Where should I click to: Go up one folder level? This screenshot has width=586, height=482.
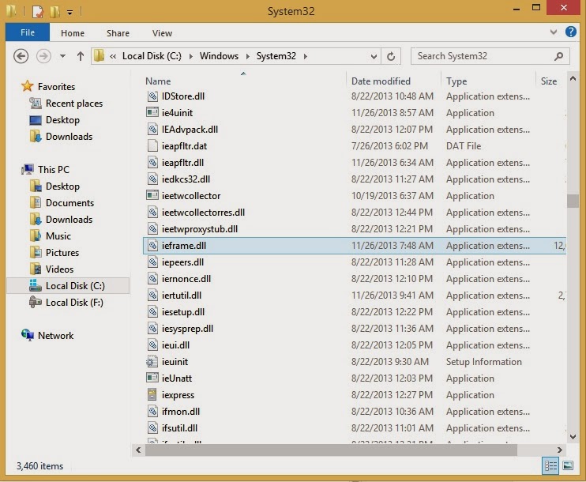coord(81,56)
